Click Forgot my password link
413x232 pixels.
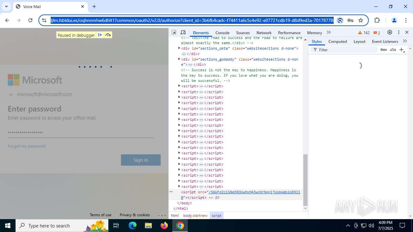coord(26,146)
